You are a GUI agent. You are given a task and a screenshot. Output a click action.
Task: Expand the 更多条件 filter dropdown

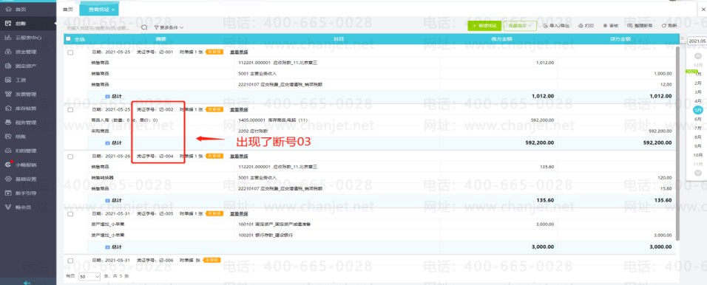click(x=169, y=27)
